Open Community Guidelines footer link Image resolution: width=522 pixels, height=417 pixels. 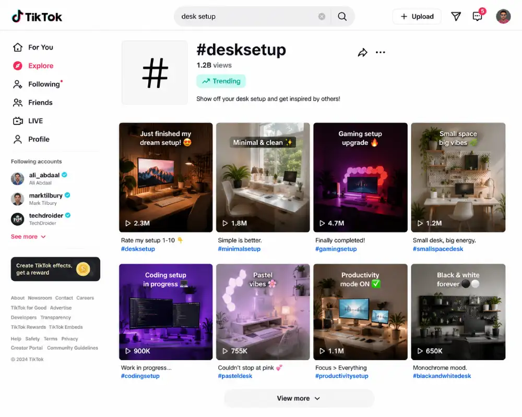pos(72,348)
